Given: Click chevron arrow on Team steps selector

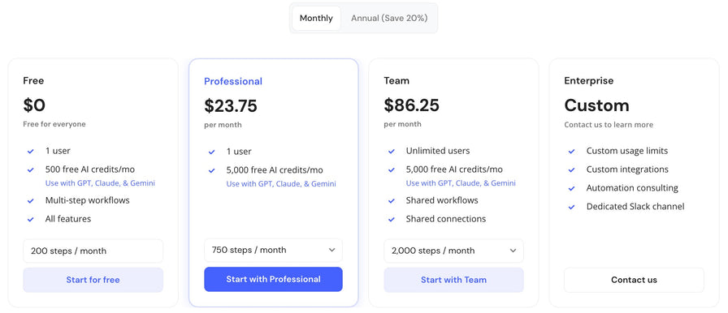Looking at the screenshot, I should pos(513,251).
